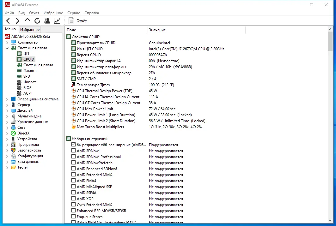Click the up-level arrow toolbar icon
Image resolution: width=336 pixels, height=226 pixels.
[x=27, y=20]
